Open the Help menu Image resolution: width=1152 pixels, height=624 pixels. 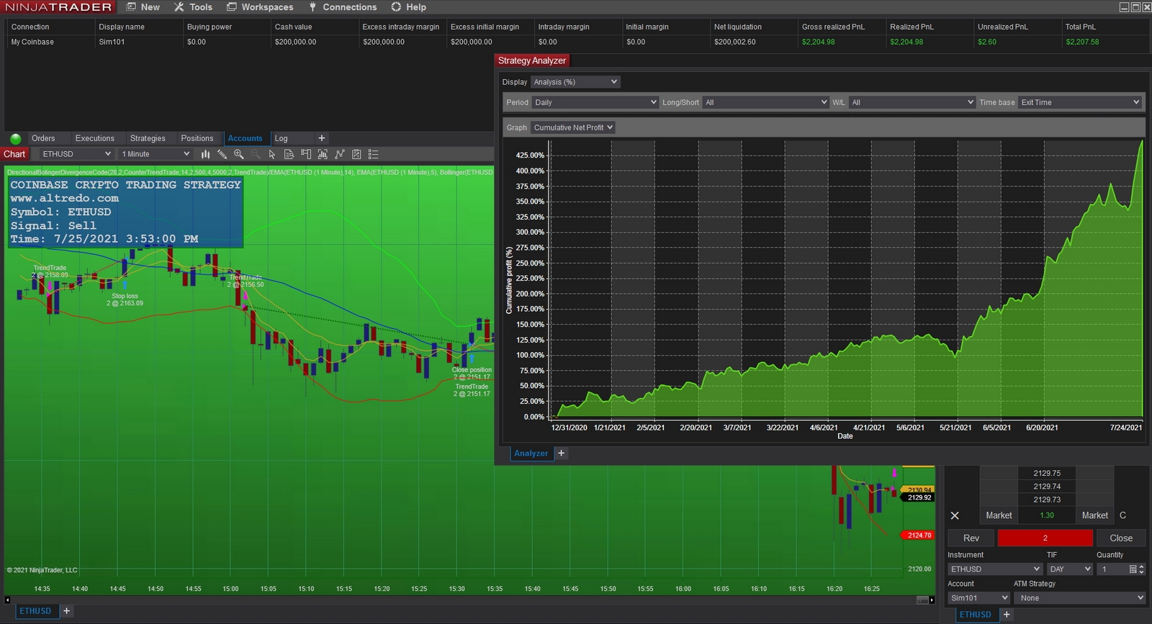[409, 7]
